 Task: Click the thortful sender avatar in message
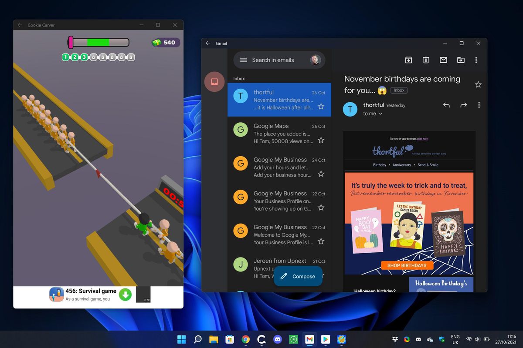[x=350, y=109]
